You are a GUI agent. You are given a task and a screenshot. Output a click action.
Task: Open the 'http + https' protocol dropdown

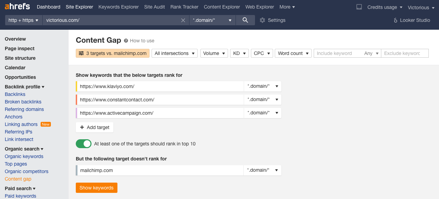(x=23, y=20)
